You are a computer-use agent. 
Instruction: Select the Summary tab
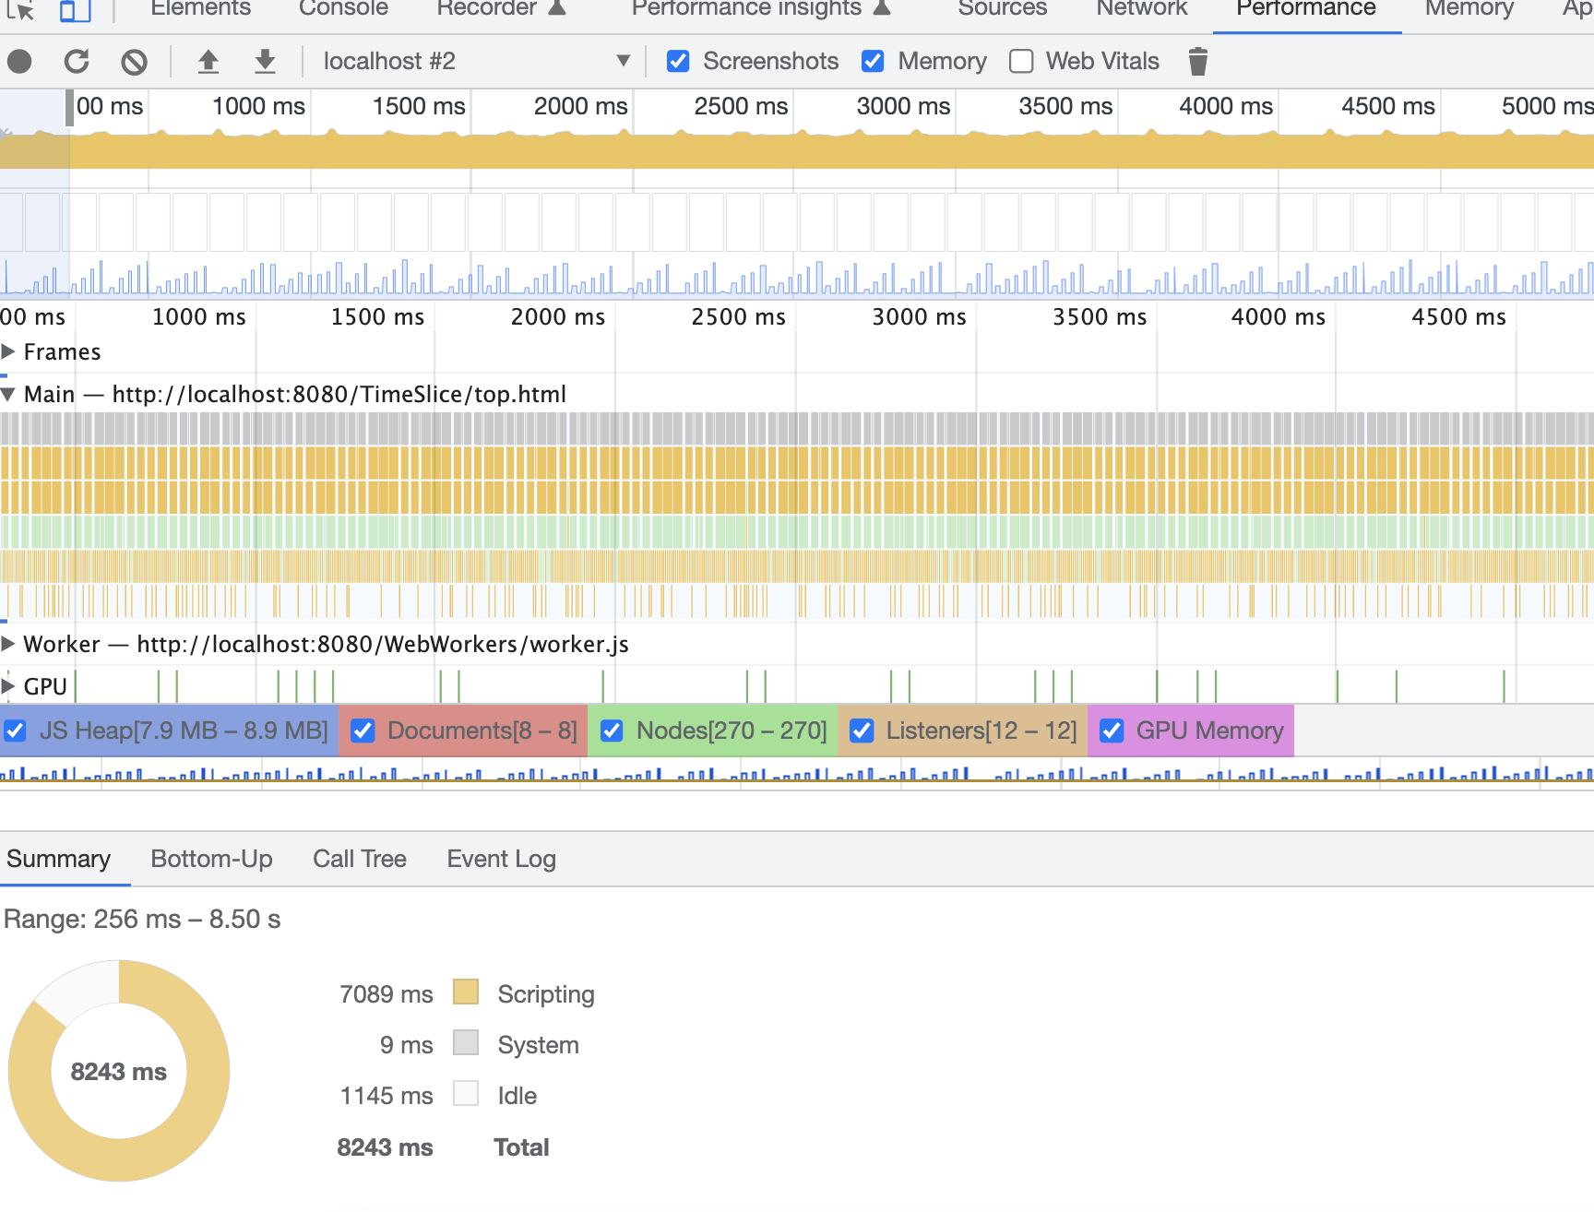58,860
